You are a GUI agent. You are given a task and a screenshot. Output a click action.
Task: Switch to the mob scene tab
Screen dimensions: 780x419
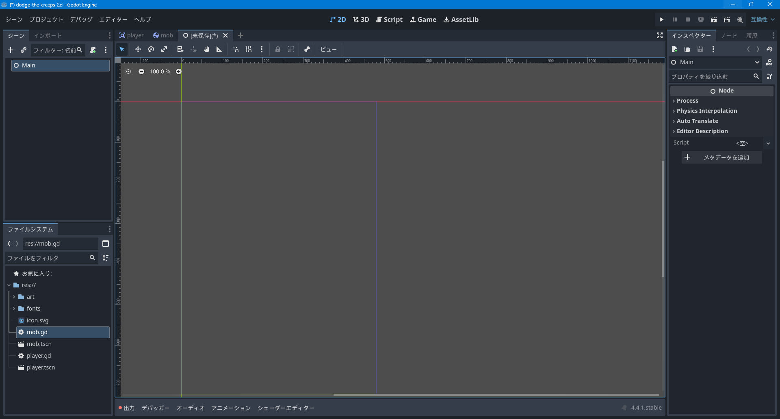(x=163, y=36)
